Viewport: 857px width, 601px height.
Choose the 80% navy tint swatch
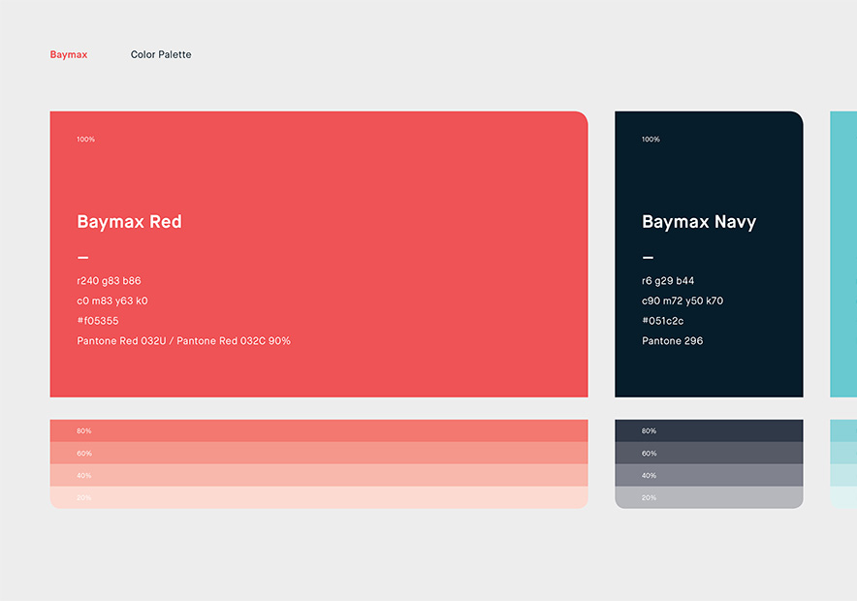[x=709, y=430]
